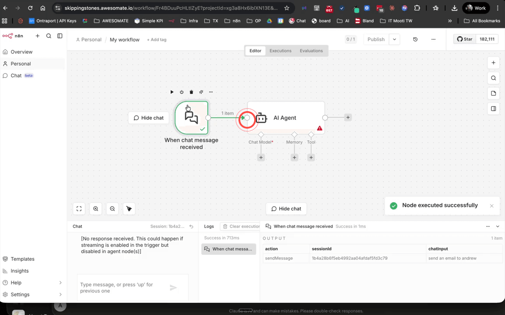505x315 pixels.
Task: Delete the trigger node using the trash icon
Action: (x=191, y=92)
